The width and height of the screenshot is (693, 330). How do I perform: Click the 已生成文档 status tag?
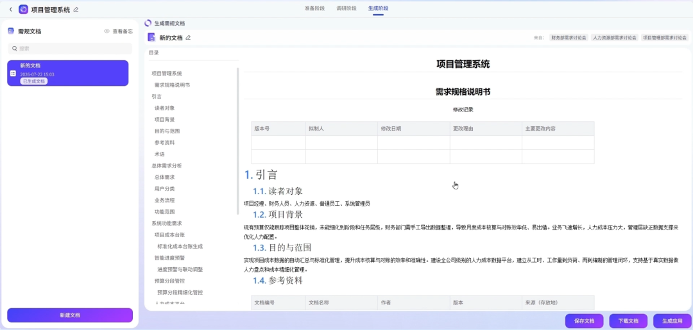click(34, 81)
